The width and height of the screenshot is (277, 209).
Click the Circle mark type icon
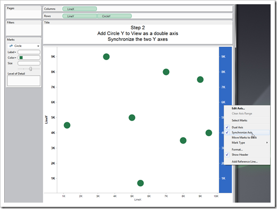[11, 46]
